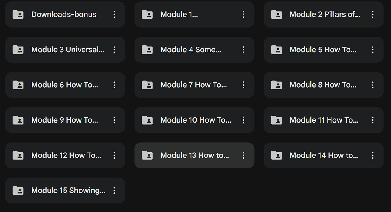Image resolution: width=391 pixels, height=212 pixels.
Task: Select the Module 10 How To folder
Action: [196, 120]
